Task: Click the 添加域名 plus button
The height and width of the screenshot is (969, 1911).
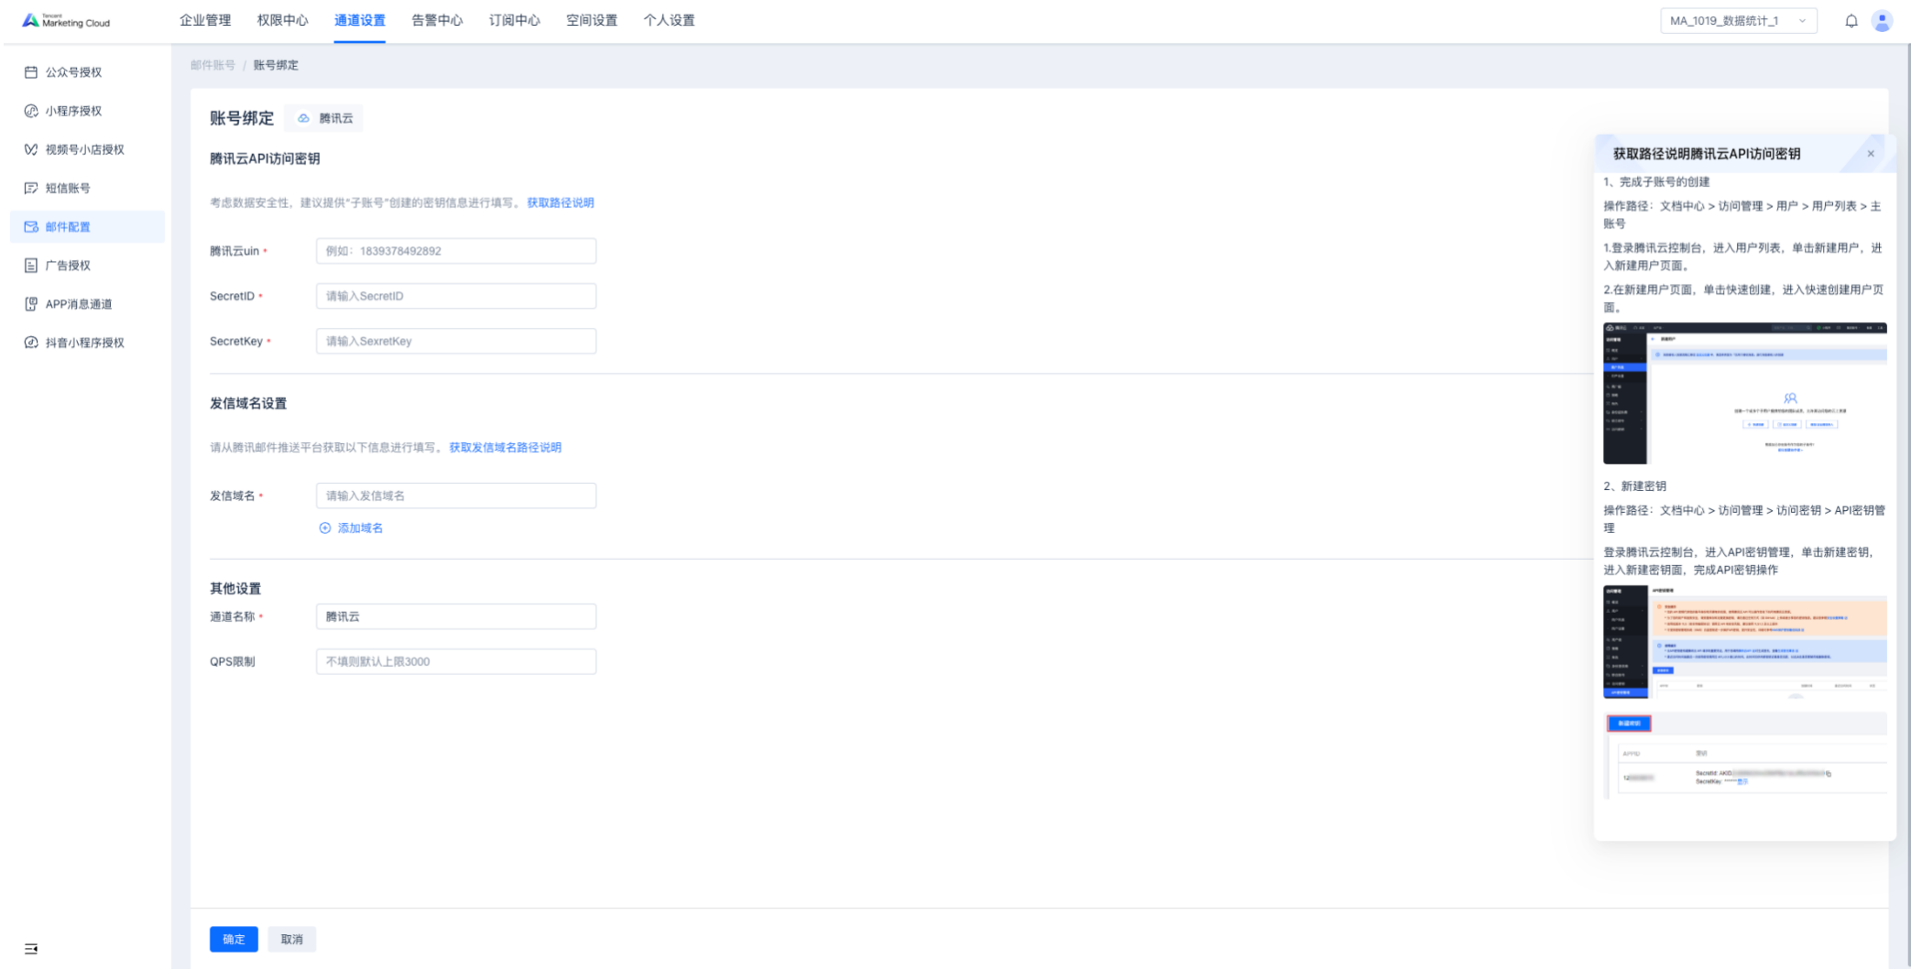Action: coord(325,528)
